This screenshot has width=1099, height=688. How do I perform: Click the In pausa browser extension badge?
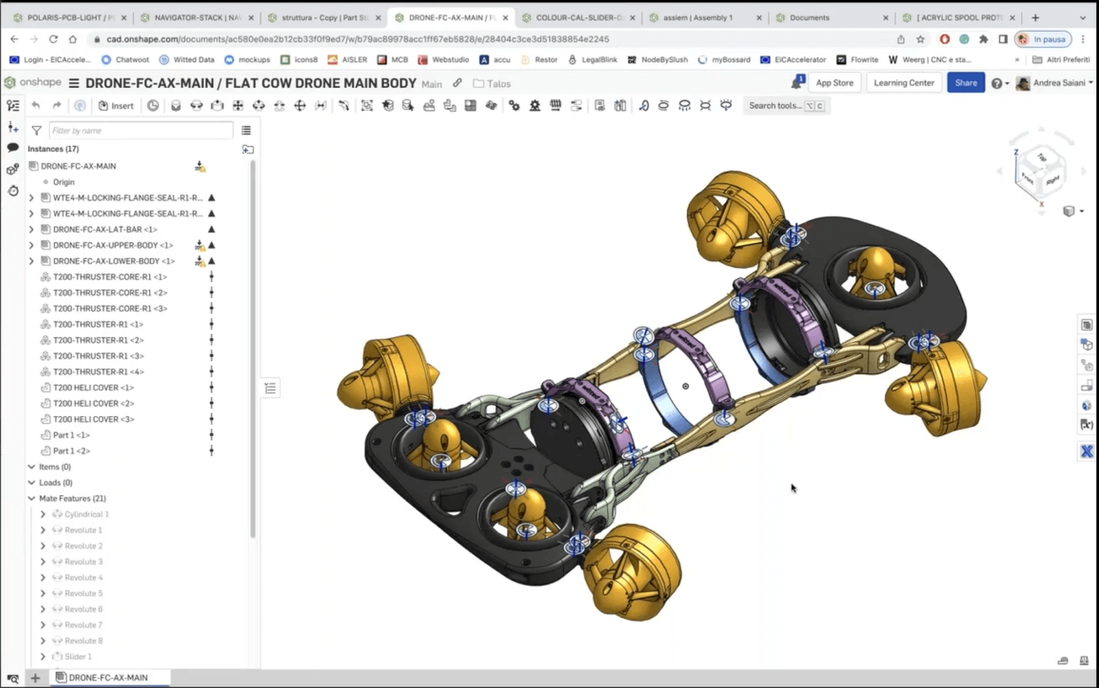(x=1043, y=39)
